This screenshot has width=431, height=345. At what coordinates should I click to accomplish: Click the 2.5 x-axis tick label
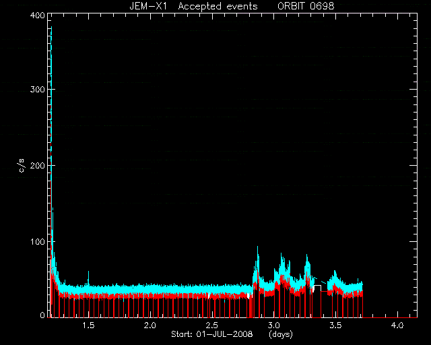point(212,325)
